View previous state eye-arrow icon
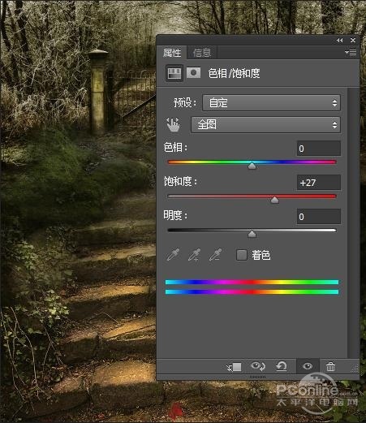This screenshot has height=423, width=366. coord(258,366)
